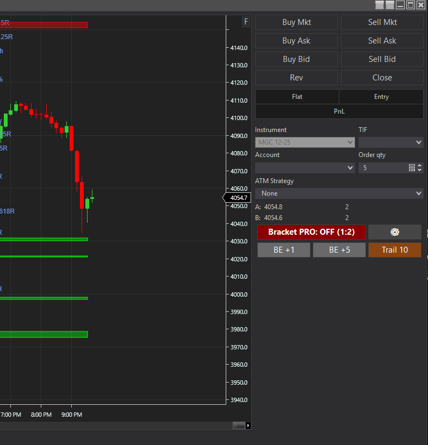Image resolution: width=428 pixels, height=445 pixels.
Task: Click the second gray square title bar icon
Action: tap(389, 5)
